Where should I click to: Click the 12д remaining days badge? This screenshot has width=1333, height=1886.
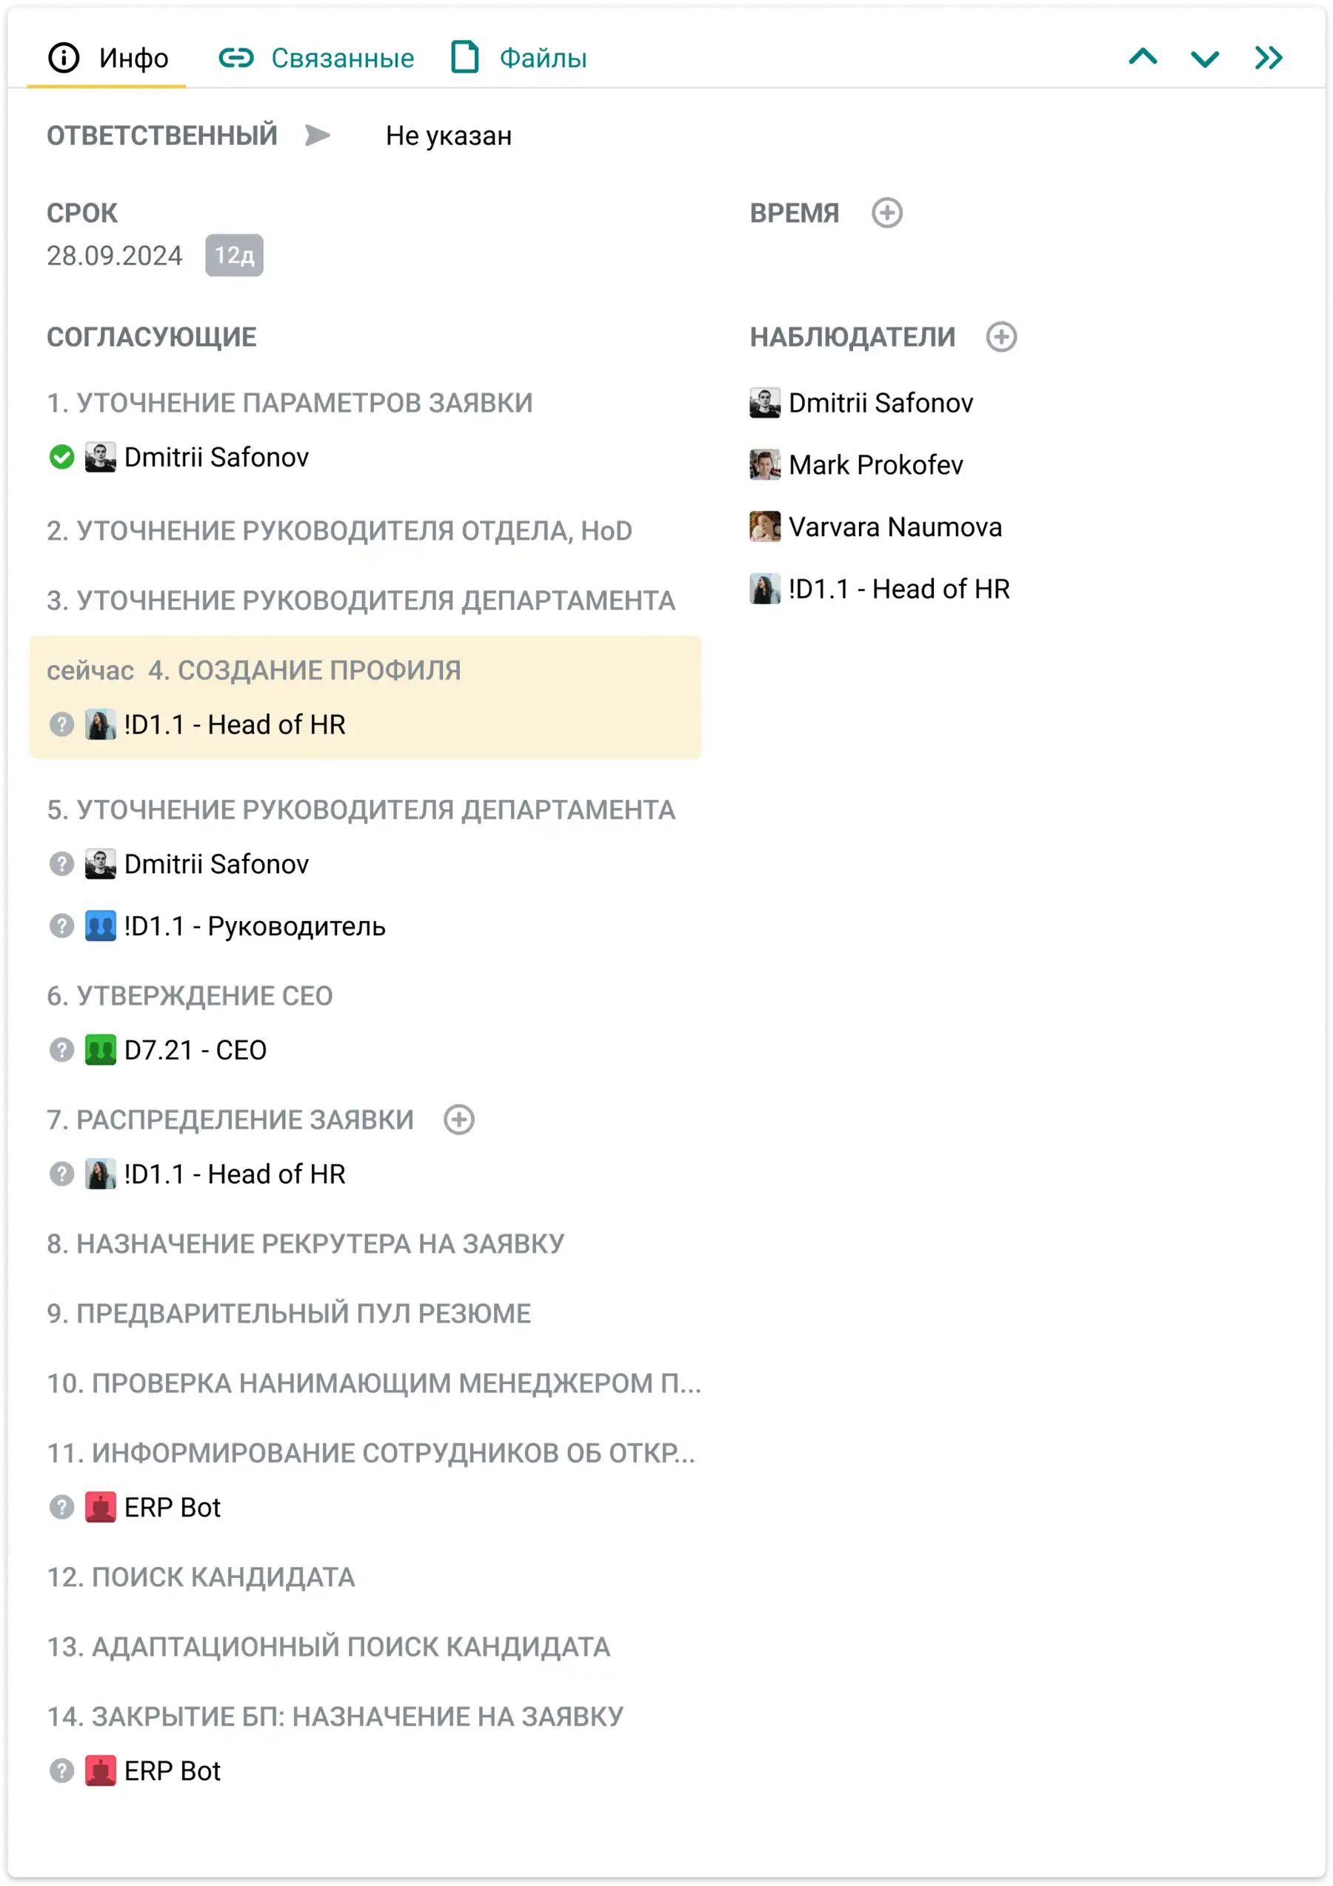point(234,255)
